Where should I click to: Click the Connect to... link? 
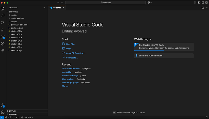pos(72,58)
